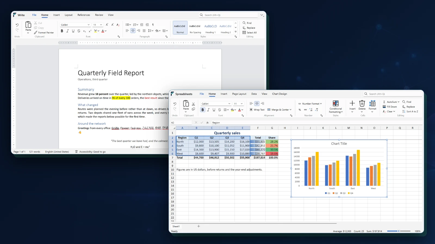Click the fx insert function icon
This screenshot has width=435, height=244.
click(x=207, y=123)
